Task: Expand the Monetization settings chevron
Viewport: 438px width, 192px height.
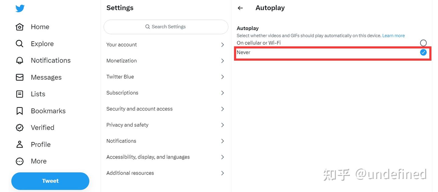Action: click(222, 61)
